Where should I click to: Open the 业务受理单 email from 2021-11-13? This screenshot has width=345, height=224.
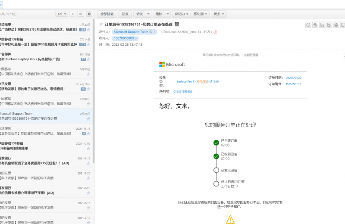coord(46,131)
